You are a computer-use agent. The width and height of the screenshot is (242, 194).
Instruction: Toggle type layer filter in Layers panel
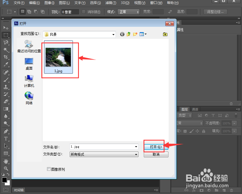213,115
